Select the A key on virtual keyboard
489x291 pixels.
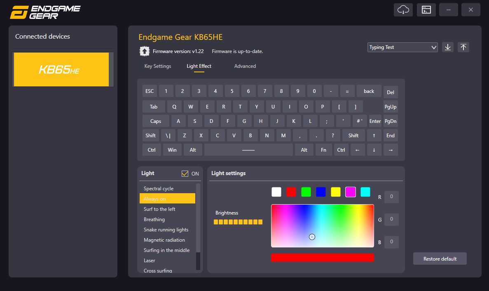pos(178,121)
